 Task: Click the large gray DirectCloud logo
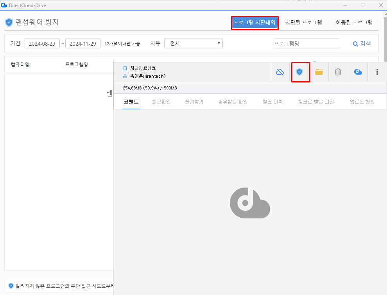click(x=250, y=203)
